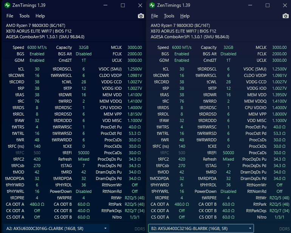Open Tools menu in left ZenTimings window
Image resolution: width=291 pixels, height=233 pixels.
[x=24, y=16]
